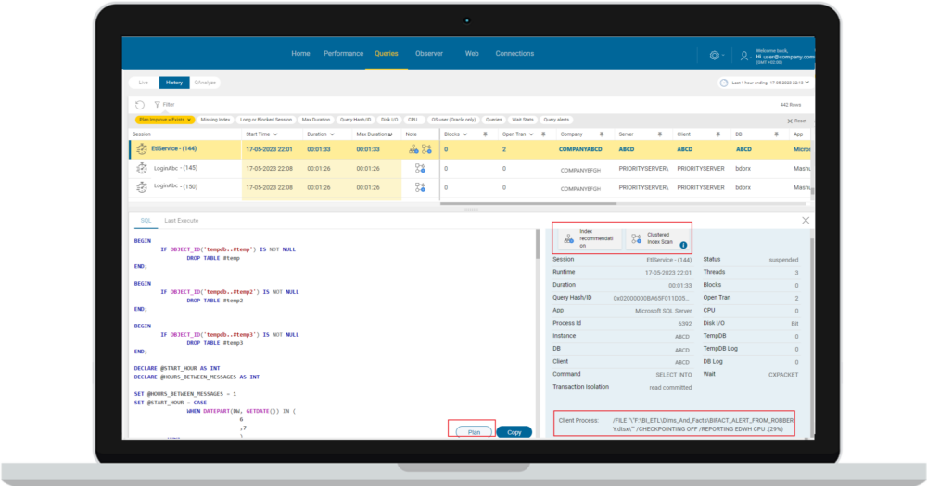Click the stopwatch icon on EtlService row
This screenshot has height=486, width=927.
(x=141, y=149)
